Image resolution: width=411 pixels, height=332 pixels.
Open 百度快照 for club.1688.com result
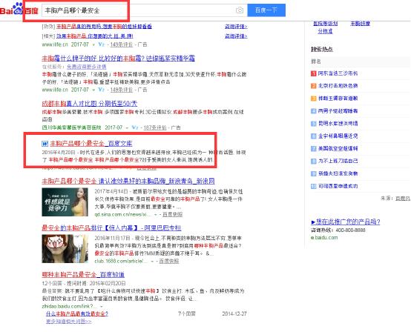pos(169,261)
